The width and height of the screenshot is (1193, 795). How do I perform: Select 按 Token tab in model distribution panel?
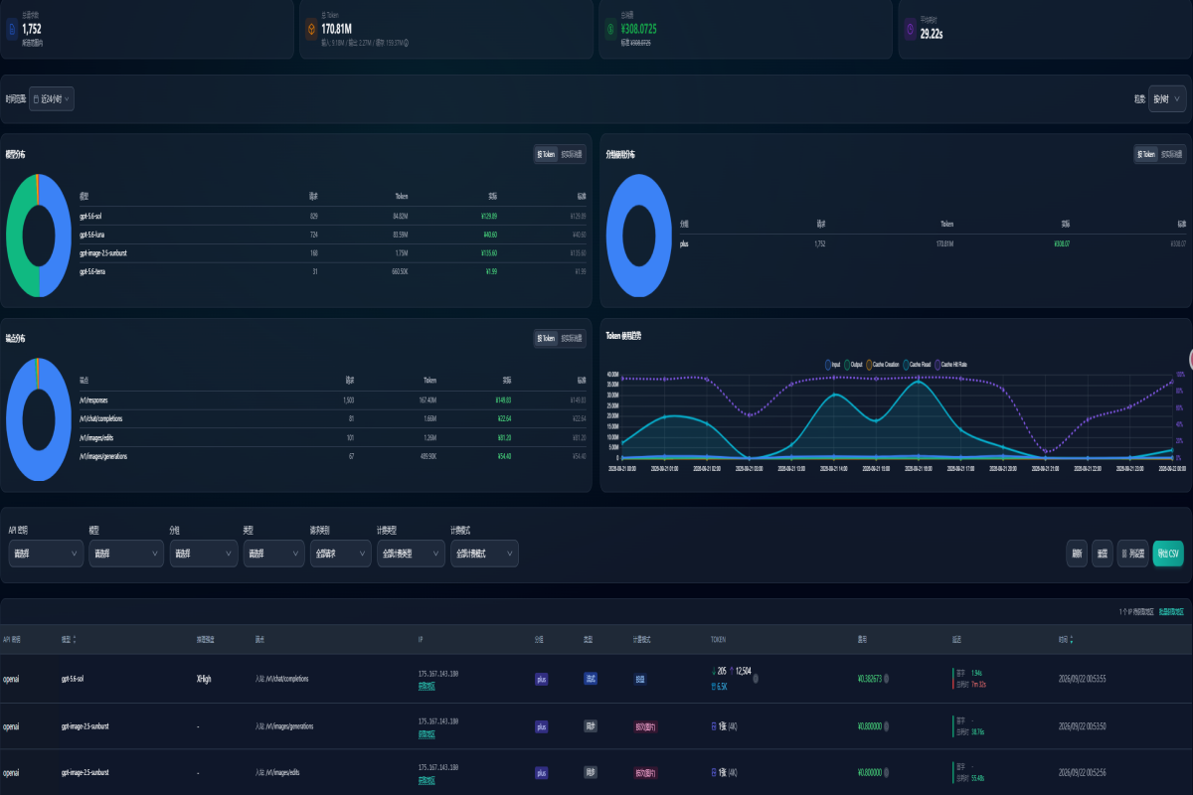pos(546,154)
